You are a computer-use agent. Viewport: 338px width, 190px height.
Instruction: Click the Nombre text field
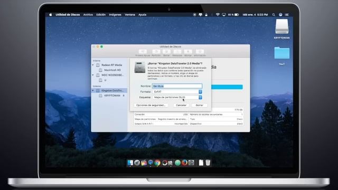click(177, 86)
